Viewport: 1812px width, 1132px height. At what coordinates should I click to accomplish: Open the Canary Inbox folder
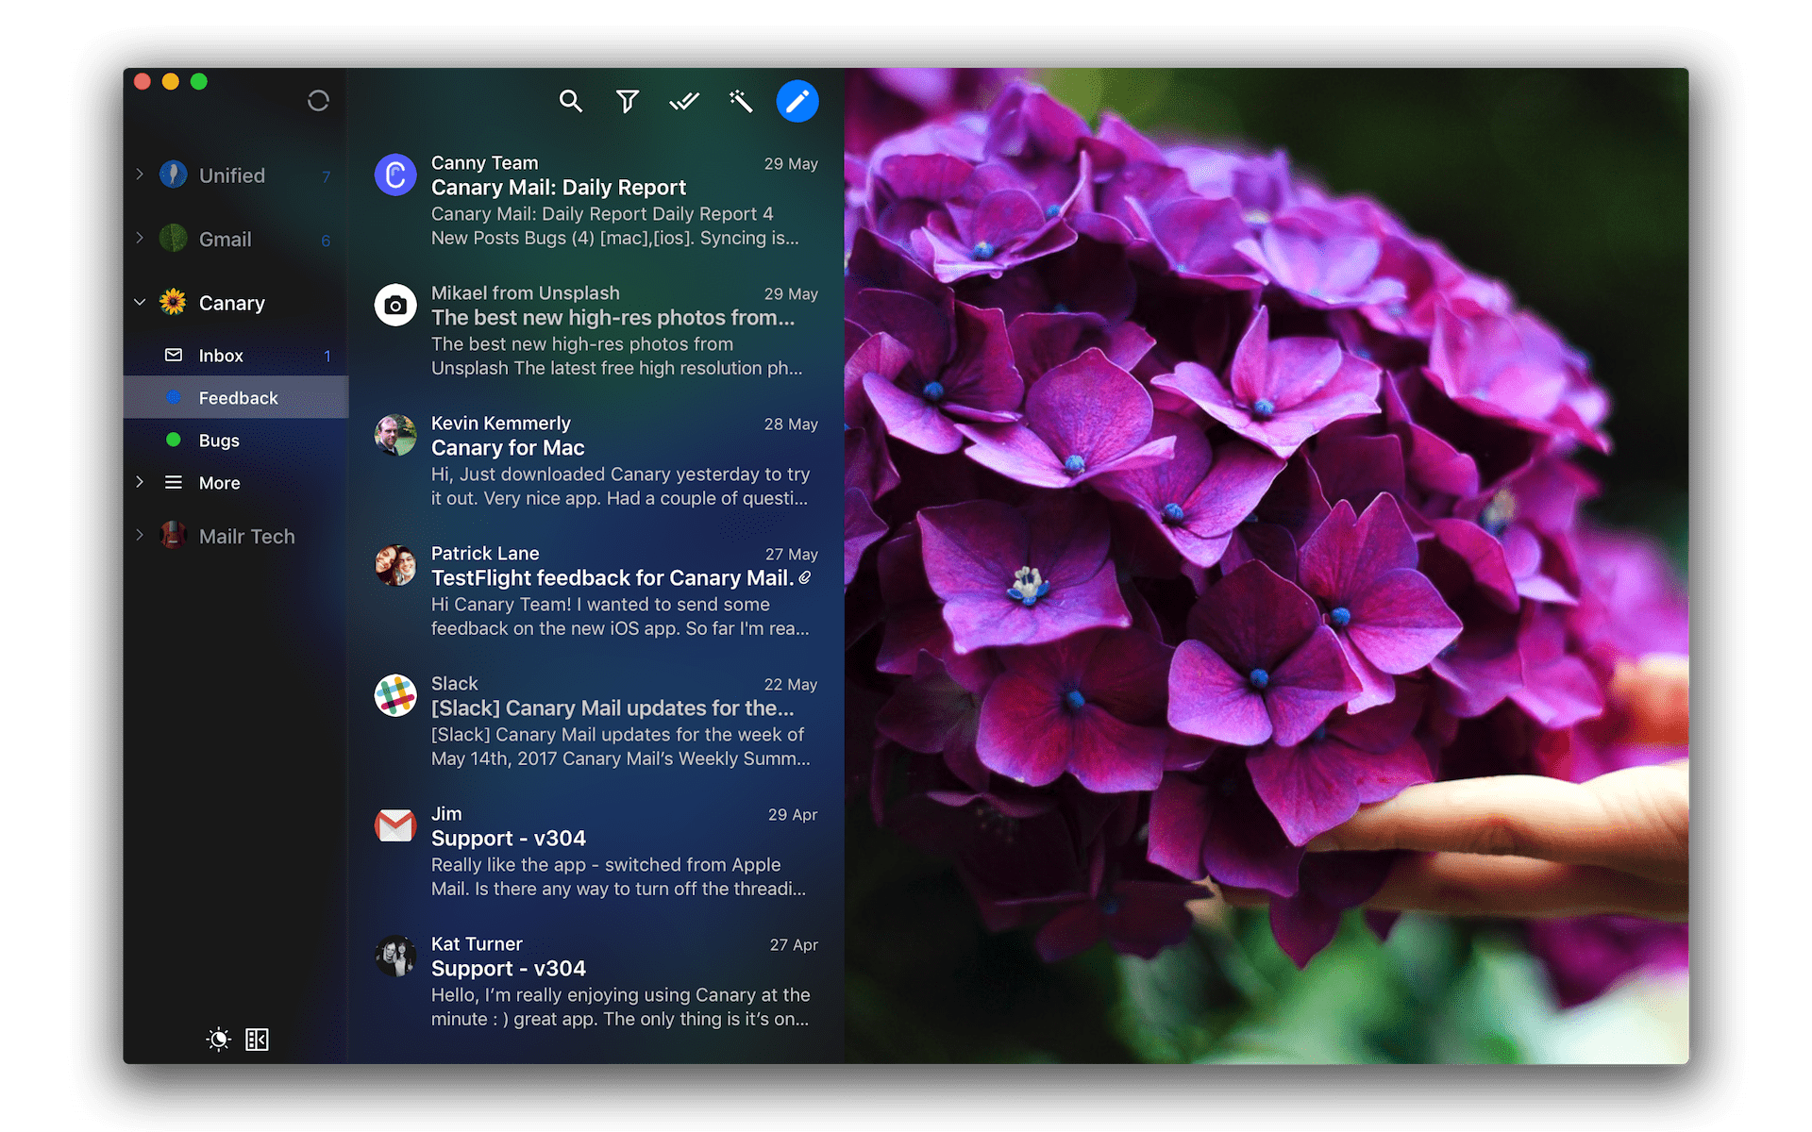click(x=236, y=356)
